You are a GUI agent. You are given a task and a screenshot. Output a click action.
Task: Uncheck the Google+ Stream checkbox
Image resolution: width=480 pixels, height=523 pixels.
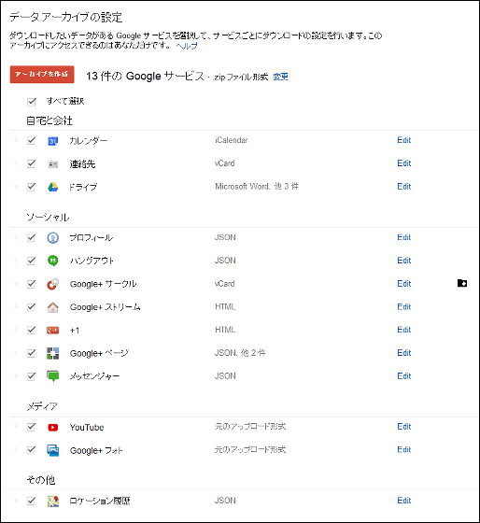click(32, 307)
